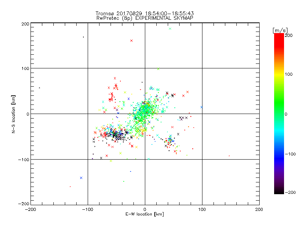Click the x-axis tick label '0'

(x=145, y=209)
